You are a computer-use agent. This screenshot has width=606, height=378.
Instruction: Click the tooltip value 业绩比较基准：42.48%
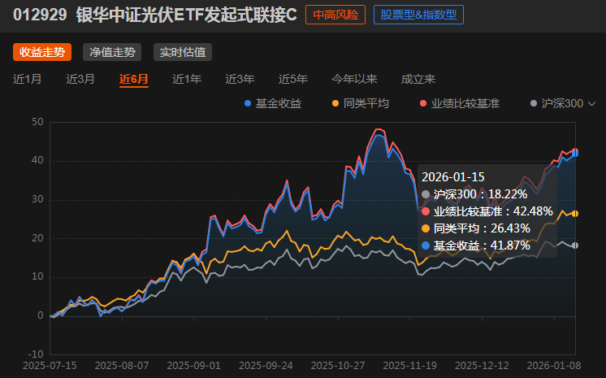coord(487,211)
